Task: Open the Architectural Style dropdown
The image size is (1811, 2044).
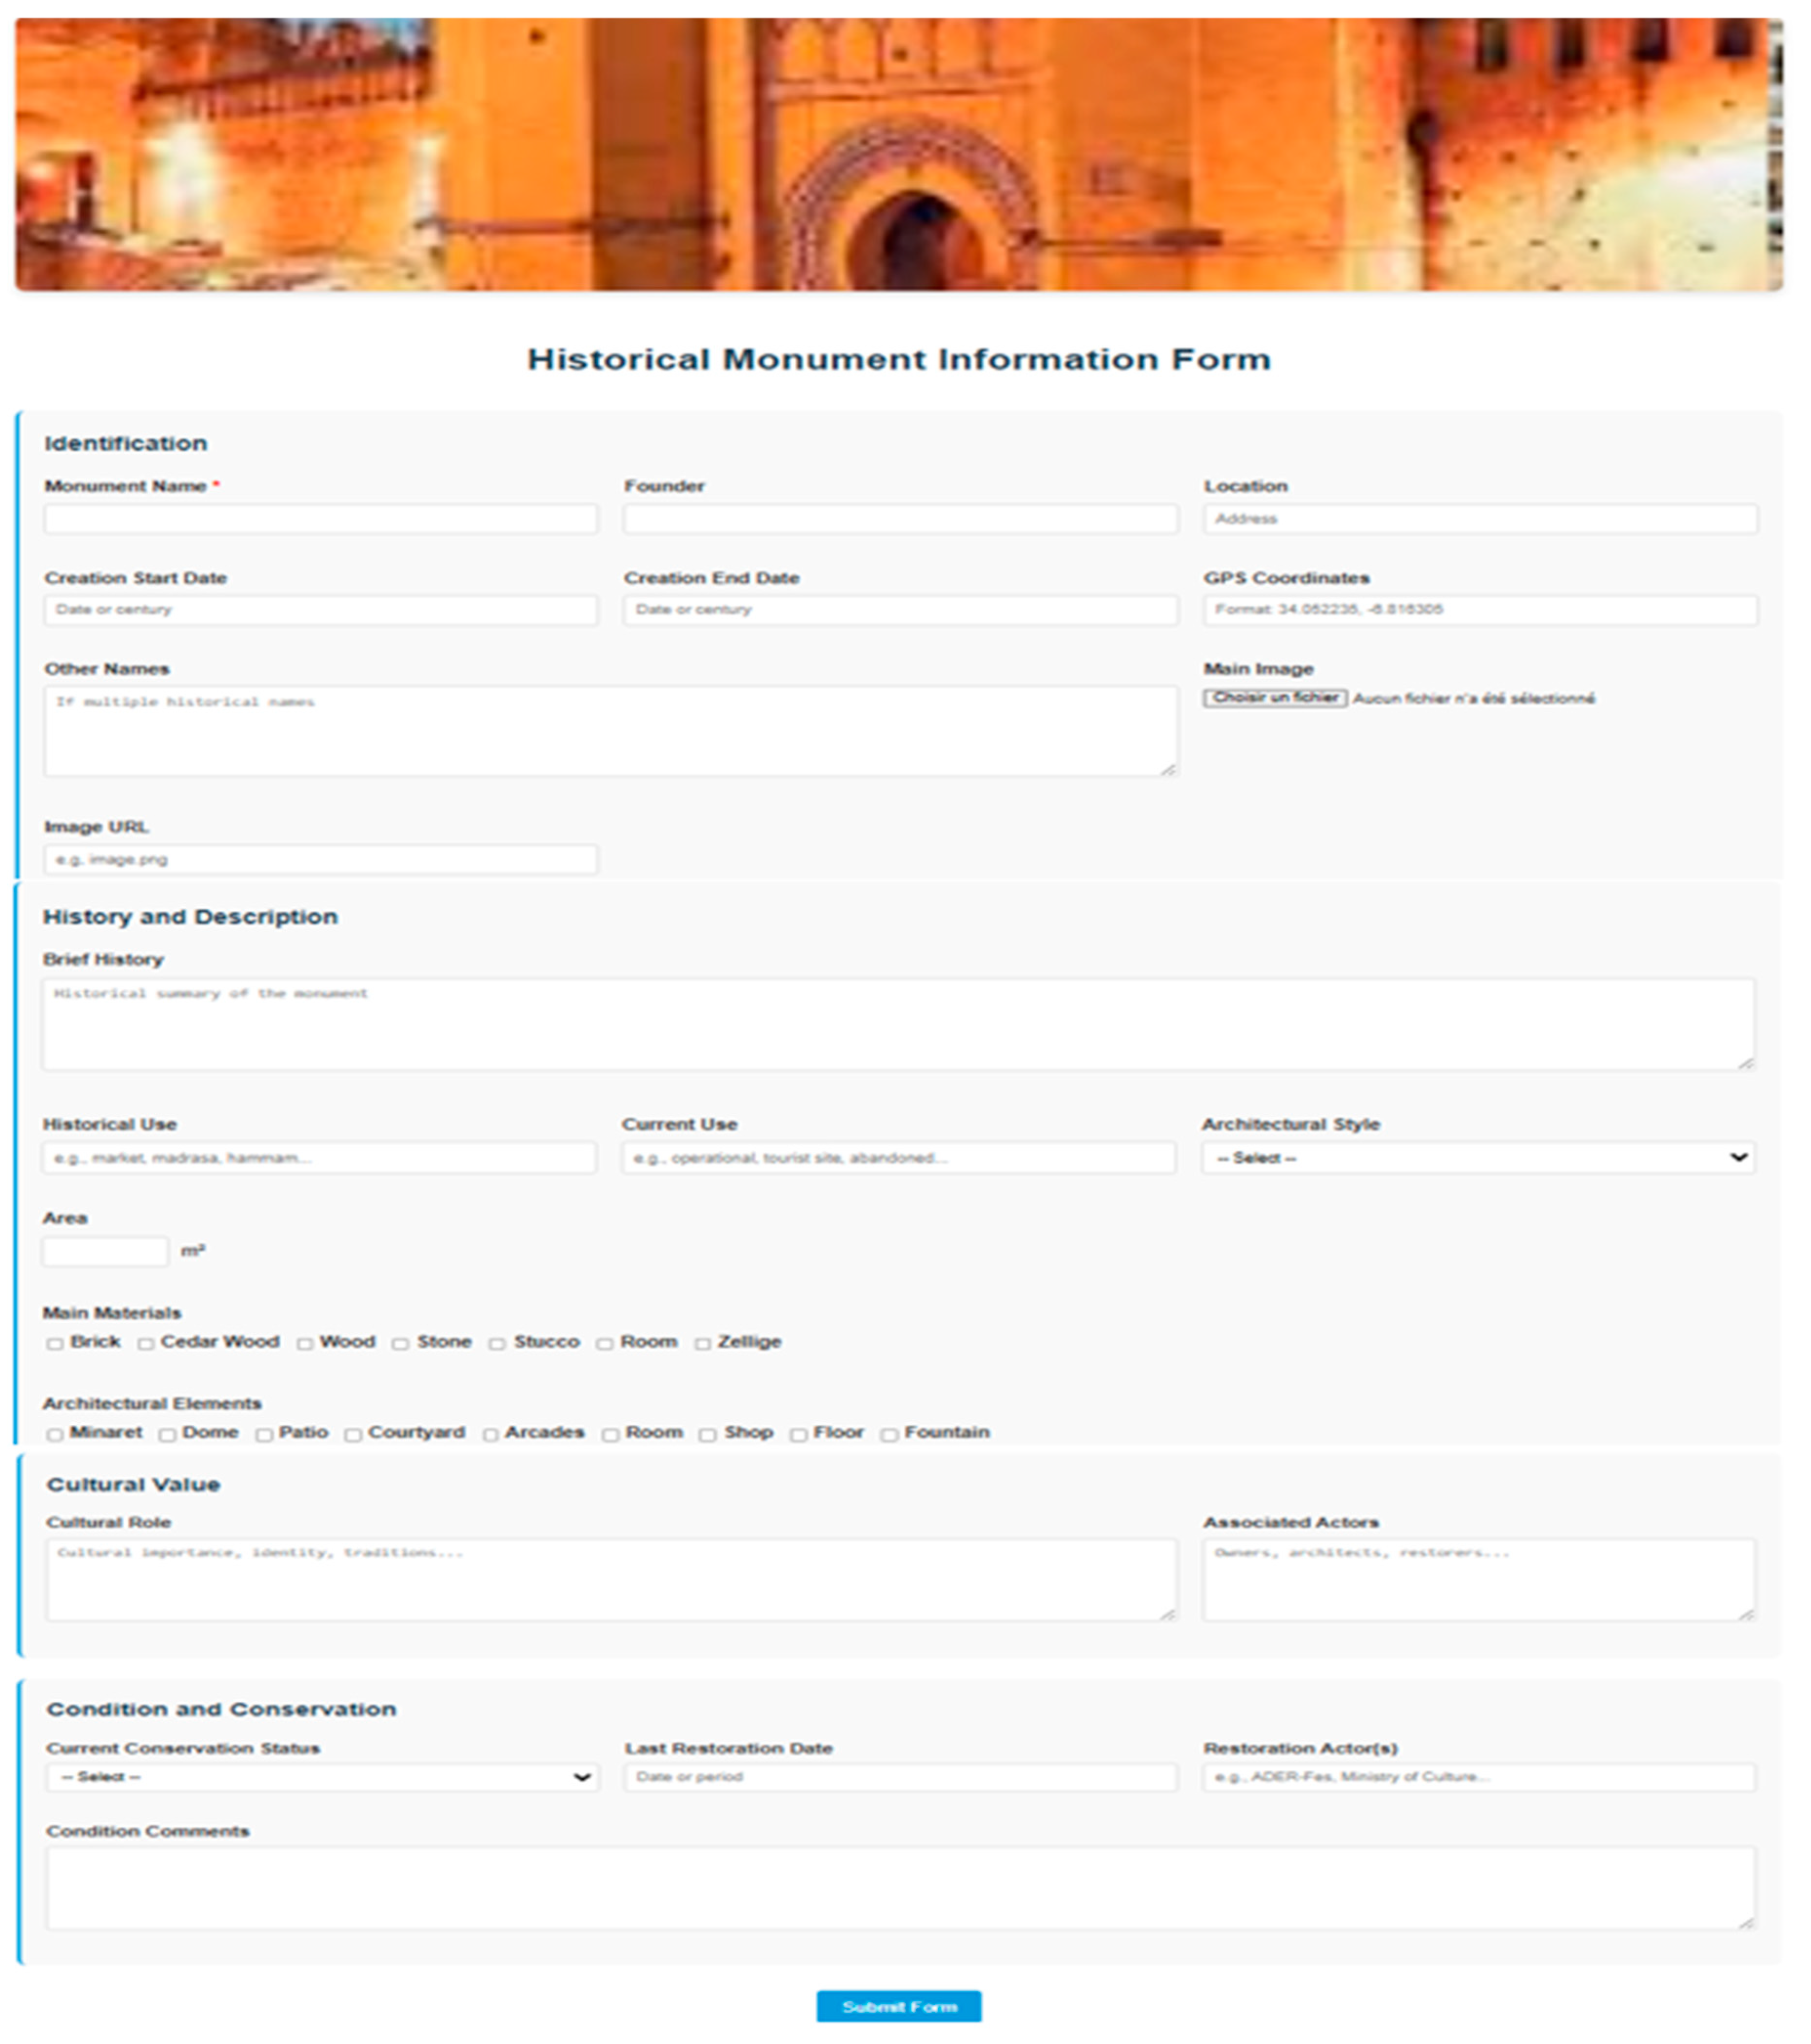Action: click(1478, 1158)
